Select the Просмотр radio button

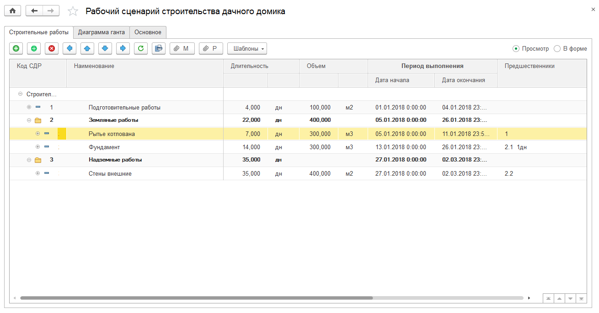click(x=516, y=48)
